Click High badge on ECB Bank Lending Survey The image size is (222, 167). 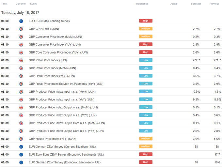[x=146, y=21]
